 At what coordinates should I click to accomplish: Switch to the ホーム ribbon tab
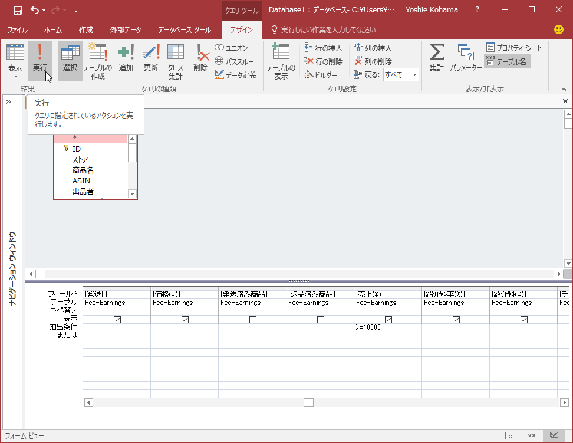52,30
